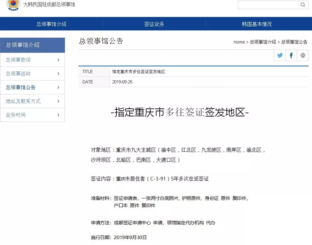Image resolution: width=312 pixels, height=245 pixels.
Task: Click the search input field
Action: [x=267, y=5]
